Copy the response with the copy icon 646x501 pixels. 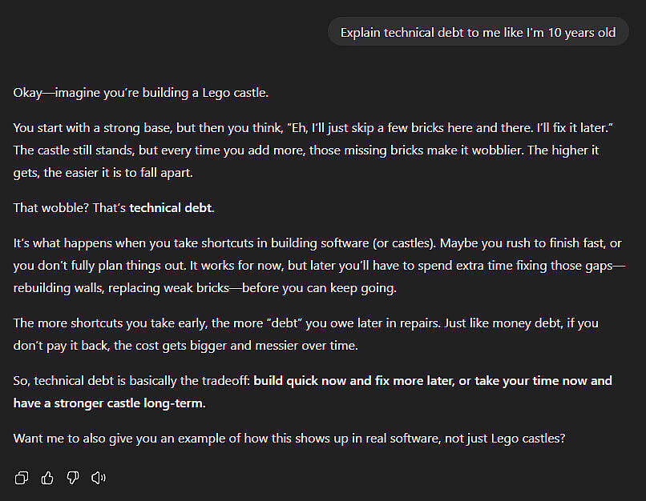click(22, 478)
